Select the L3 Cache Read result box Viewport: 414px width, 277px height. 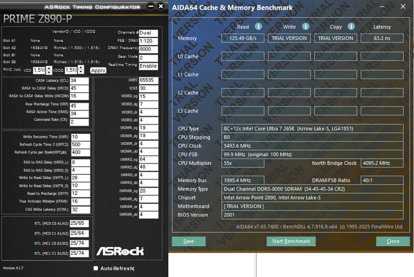click(x=243, y=111)
